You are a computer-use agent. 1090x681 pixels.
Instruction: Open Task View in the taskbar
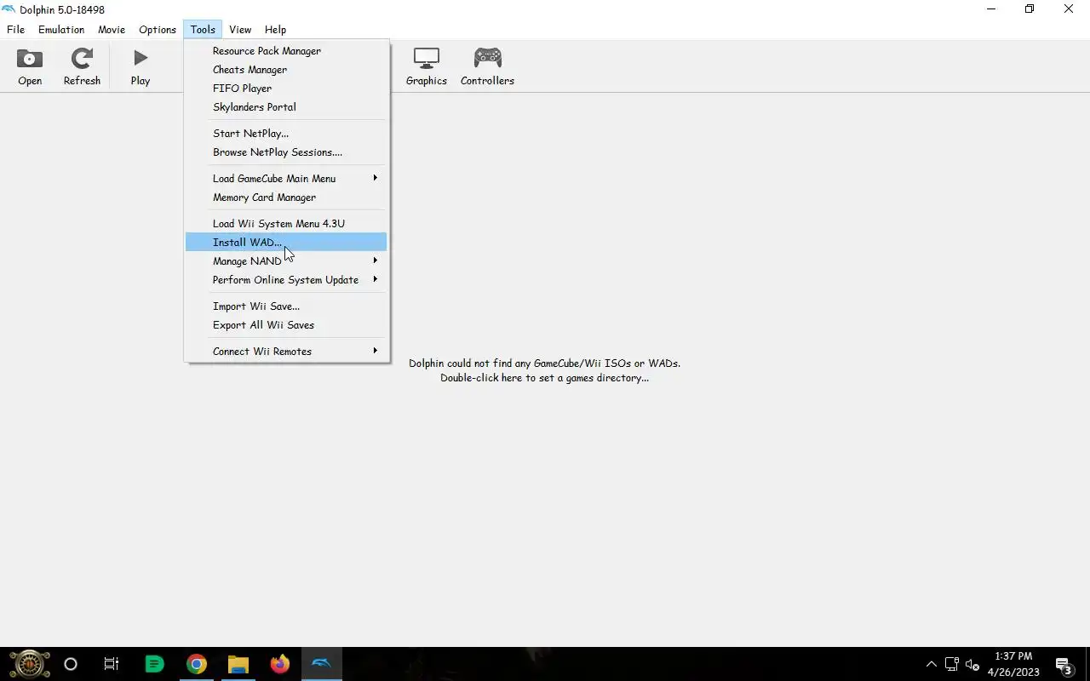click(112, 664)
